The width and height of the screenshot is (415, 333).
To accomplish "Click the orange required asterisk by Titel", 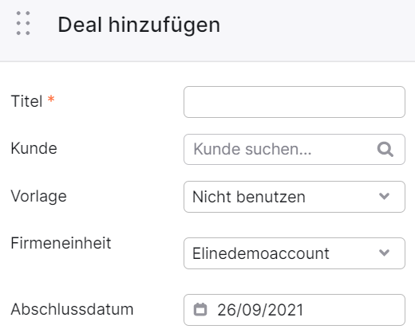I will coord(51,99).
